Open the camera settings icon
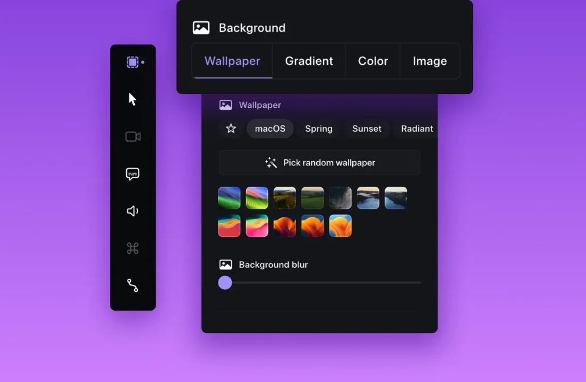 tap(132, 137)
